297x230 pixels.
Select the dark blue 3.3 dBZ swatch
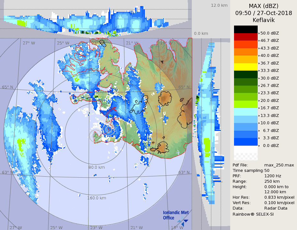(x=246, y=142)
